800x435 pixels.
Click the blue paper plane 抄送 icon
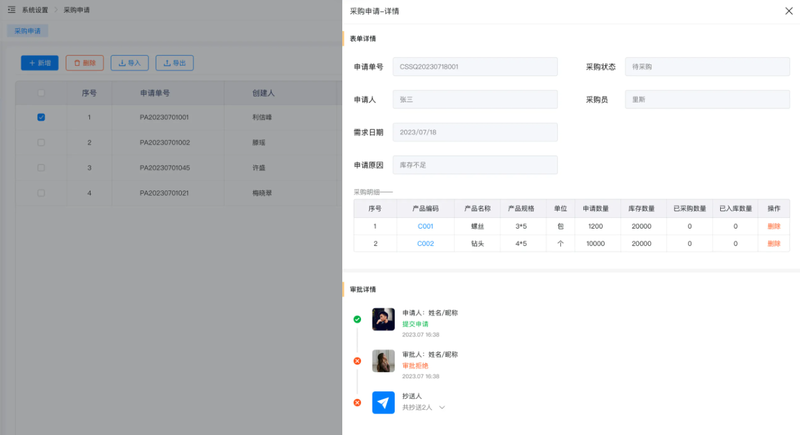click(x=383, y=402)
